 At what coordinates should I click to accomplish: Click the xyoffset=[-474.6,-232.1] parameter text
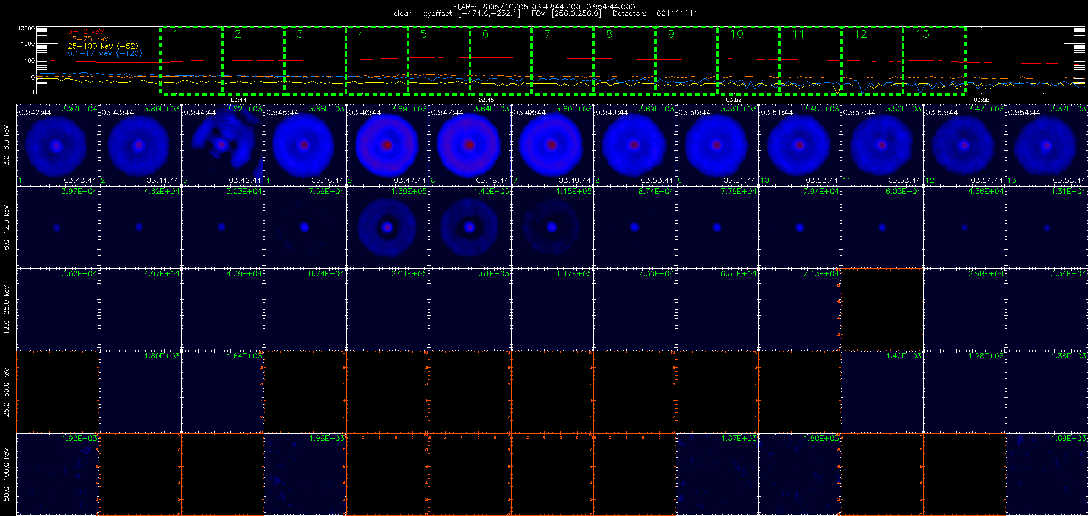click(x=471, y=14)
